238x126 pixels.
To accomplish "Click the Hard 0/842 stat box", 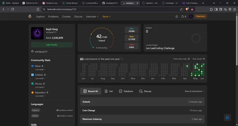I will pyautogui.click(x=132, y=46).
